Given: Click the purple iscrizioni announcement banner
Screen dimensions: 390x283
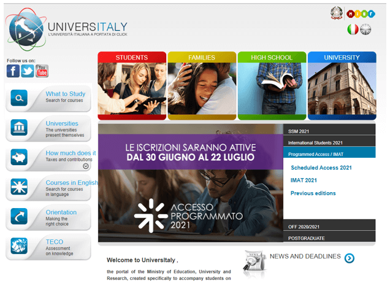Looking at the screenshot, I should (191, 152).
